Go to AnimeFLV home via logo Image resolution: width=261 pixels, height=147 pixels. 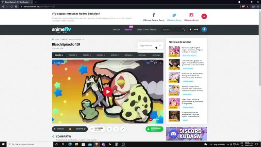tap(62, 30)
